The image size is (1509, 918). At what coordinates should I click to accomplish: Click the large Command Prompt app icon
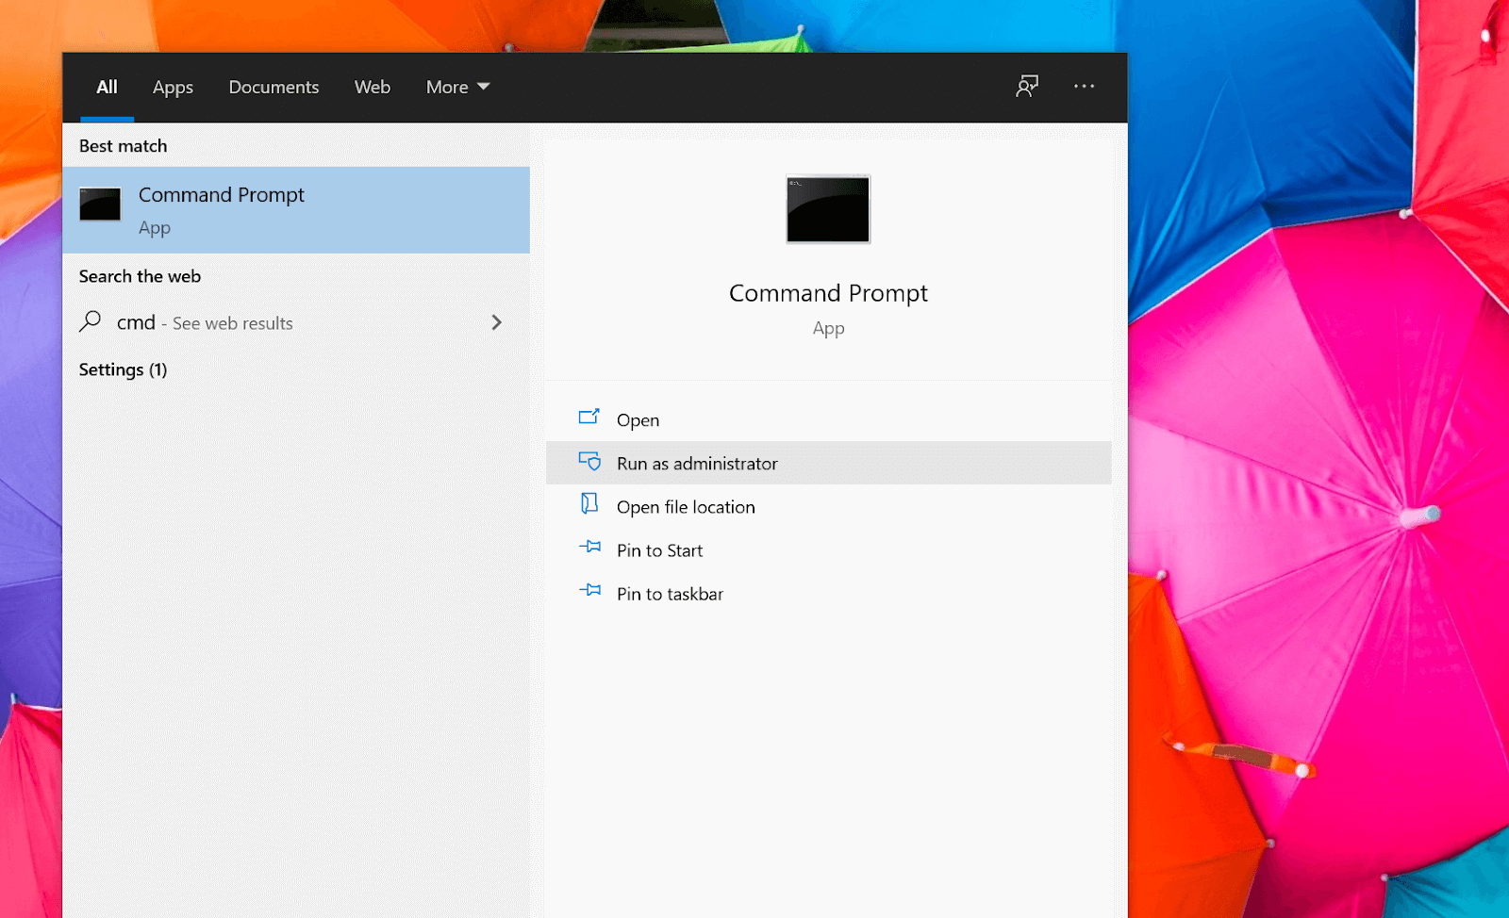coord(827,209)
